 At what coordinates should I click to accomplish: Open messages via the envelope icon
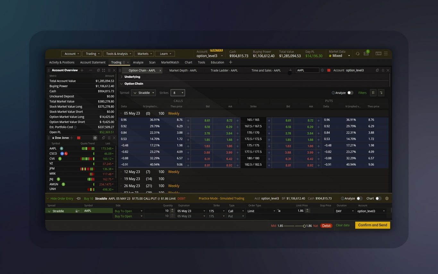point(366,54)
